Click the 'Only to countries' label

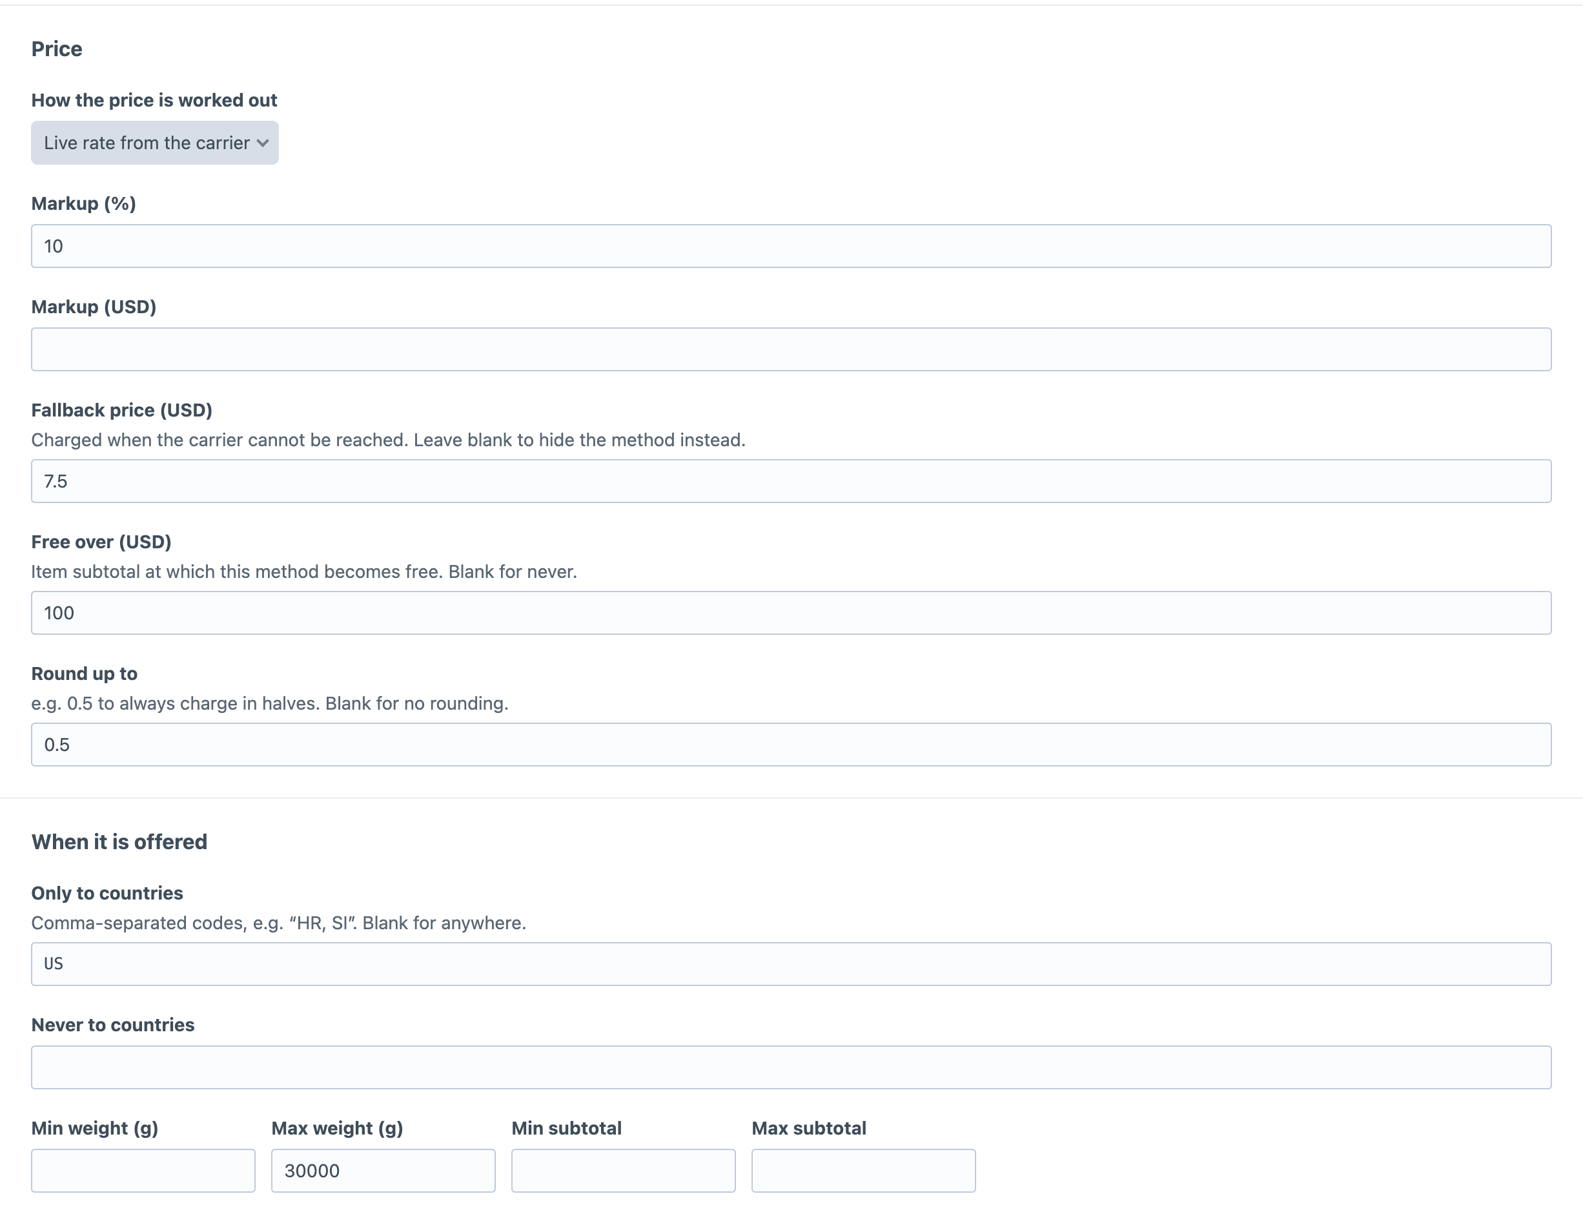(x=107, y=893)
